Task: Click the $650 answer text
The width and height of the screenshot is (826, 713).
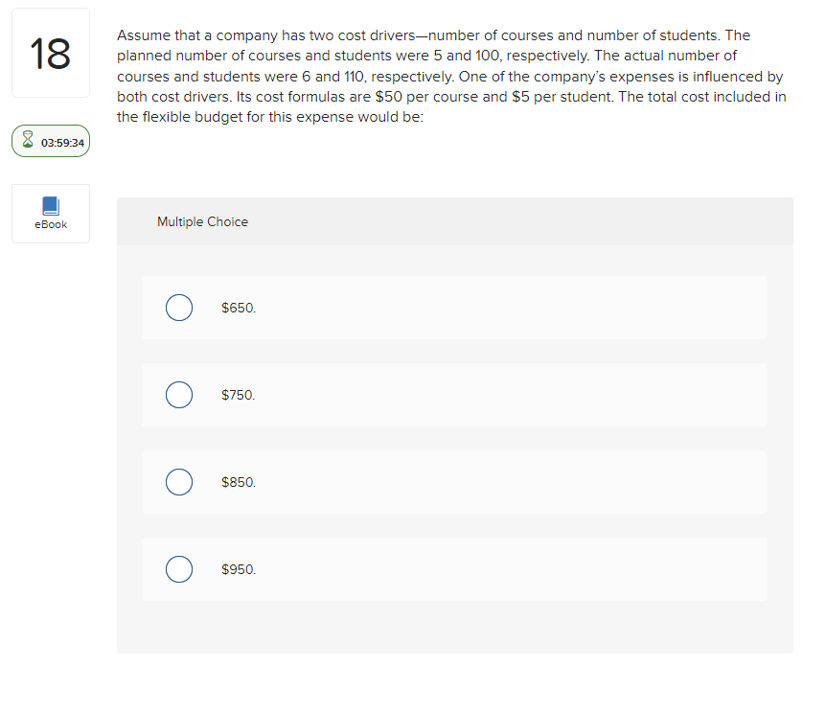Action: tap(239, 308)
